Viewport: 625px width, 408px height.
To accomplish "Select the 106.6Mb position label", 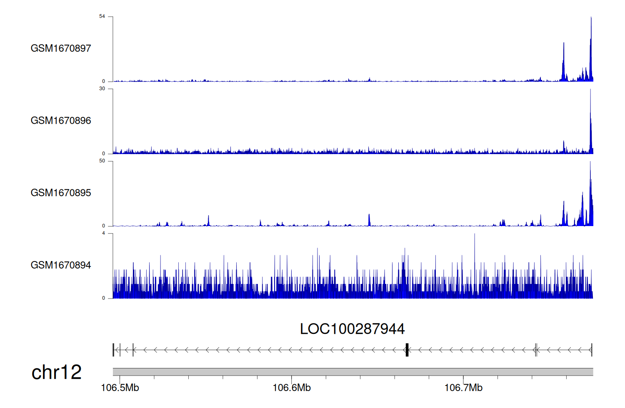I will tap(292, 388).
